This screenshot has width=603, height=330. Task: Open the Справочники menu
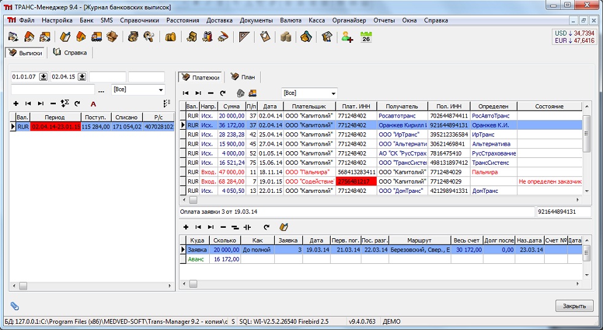[139, 20]
